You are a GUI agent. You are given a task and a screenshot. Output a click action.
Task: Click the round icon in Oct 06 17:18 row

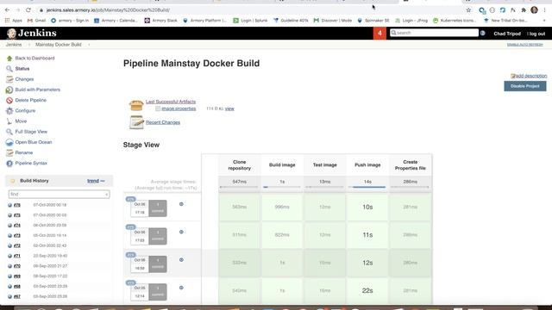pyautogui.click(x=181, y=204)
